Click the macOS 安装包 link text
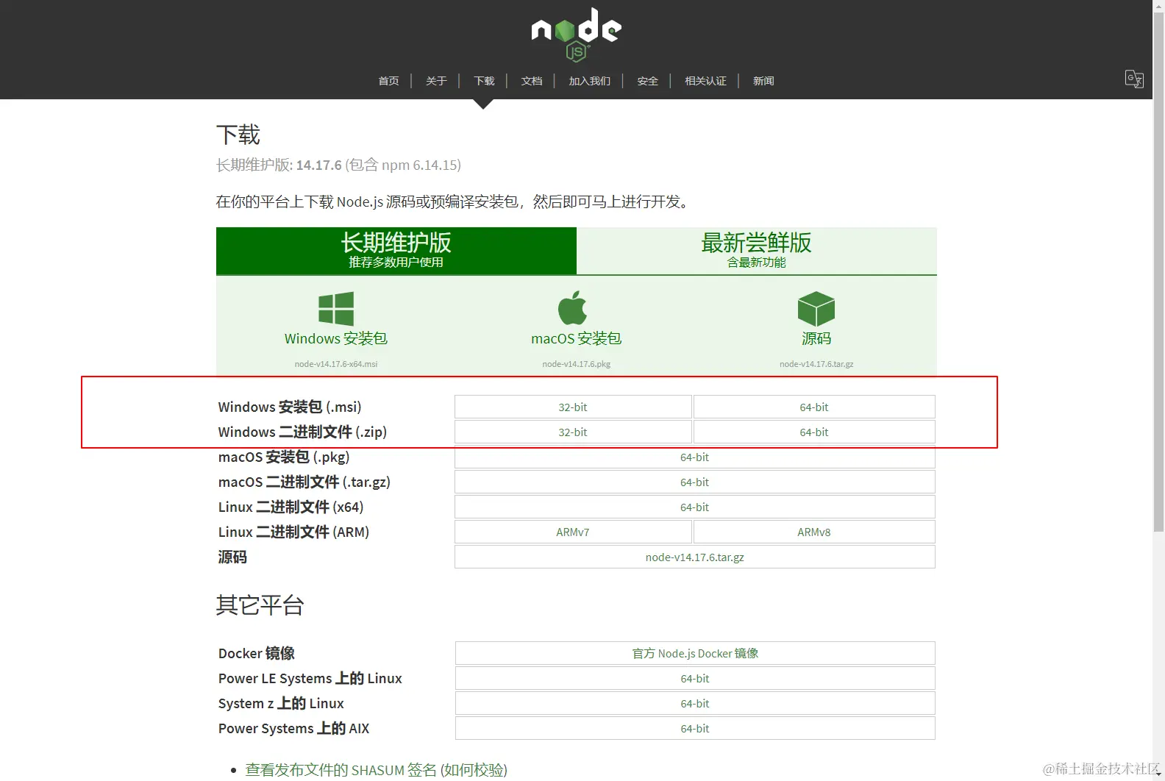 577,338
